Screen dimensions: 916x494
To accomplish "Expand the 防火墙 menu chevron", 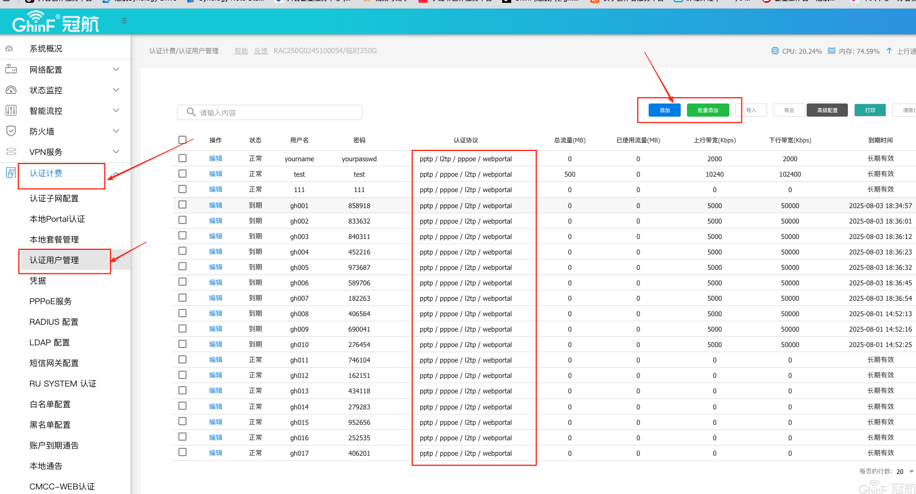I will pyautogui.click(x=116, y=131).
